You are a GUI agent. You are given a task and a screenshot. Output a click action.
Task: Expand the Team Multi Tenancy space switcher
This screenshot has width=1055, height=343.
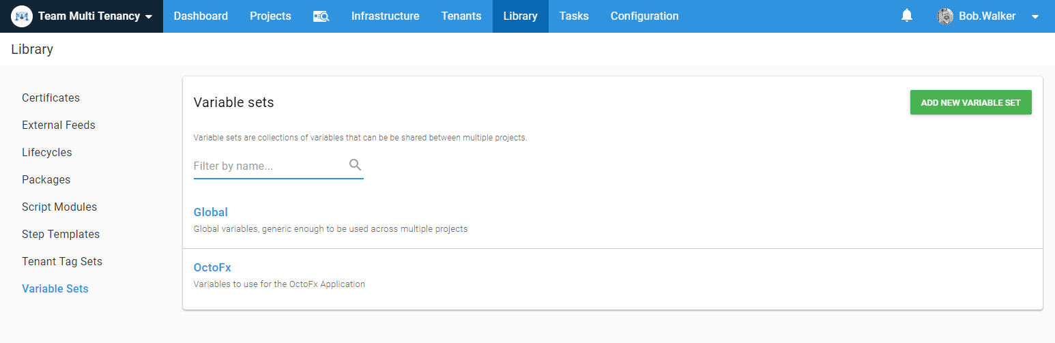tap(149, 16)
